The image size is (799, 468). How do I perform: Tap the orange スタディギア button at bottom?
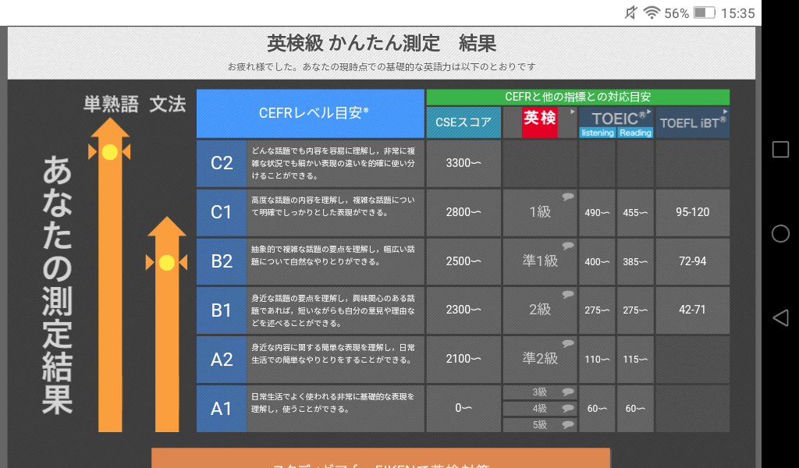tap(380, 459)
